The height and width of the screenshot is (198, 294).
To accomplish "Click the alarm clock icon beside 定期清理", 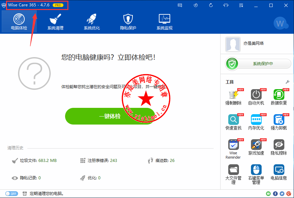I will pos(25,194).
